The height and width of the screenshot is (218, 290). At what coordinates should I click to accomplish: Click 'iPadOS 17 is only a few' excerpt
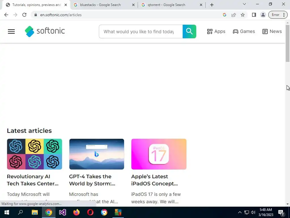pos(156,194)
